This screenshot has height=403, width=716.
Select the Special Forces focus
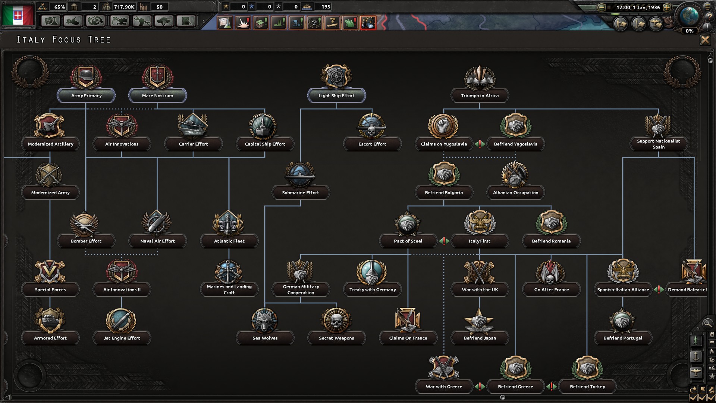coord(50,278)
